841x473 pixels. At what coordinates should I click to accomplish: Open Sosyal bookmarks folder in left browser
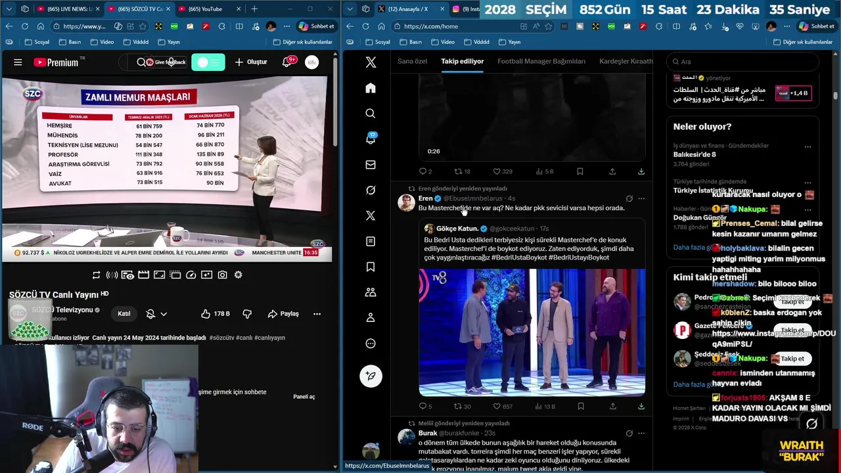tap(37, 42)
